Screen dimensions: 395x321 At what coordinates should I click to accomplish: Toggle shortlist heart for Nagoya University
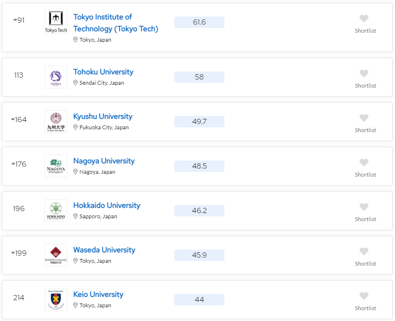(x=364, y=163)
